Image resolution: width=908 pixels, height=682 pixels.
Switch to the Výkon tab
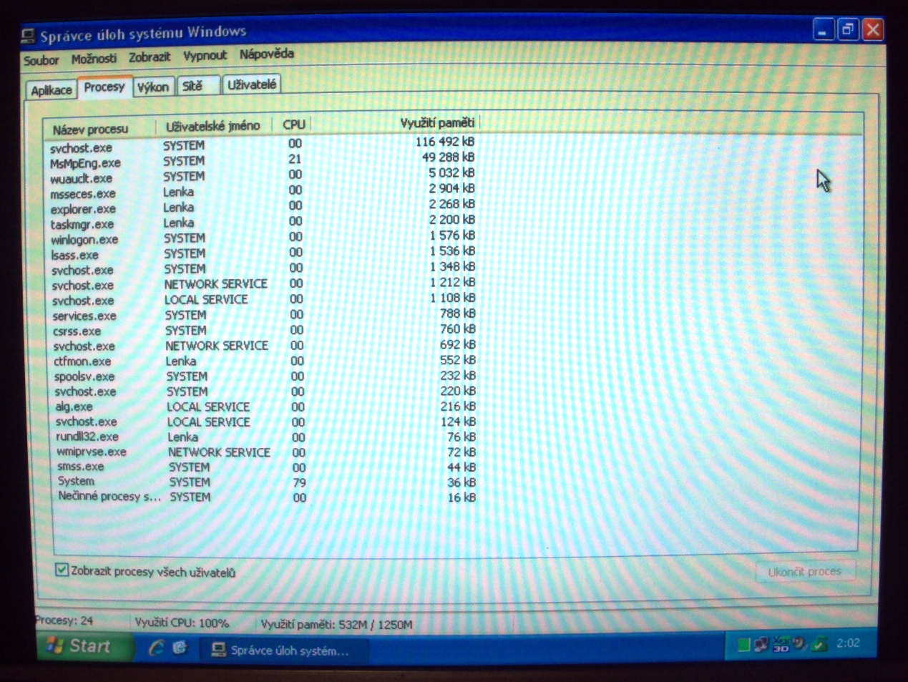click(152, 87)
